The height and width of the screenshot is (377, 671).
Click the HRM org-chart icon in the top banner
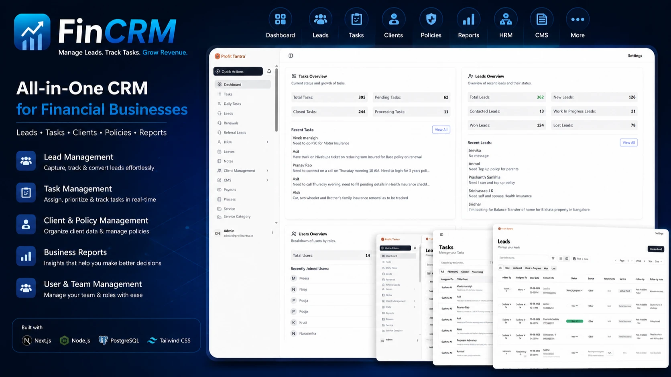point(506,19)
